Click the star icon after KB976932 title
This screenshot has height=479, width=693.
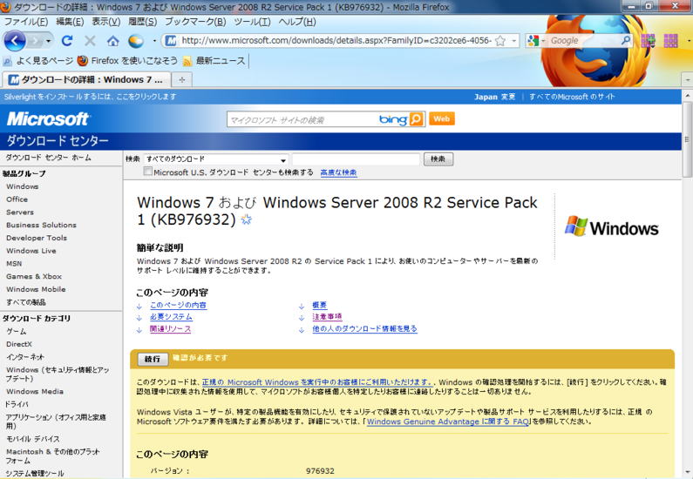point(246,219)
